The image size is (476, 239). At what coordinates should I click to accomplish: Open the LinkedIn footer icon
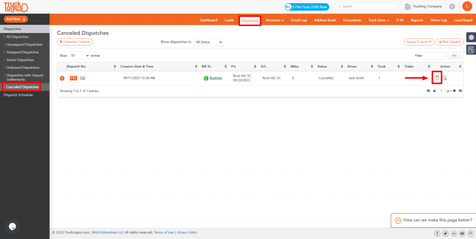click(x=454, y=233)
